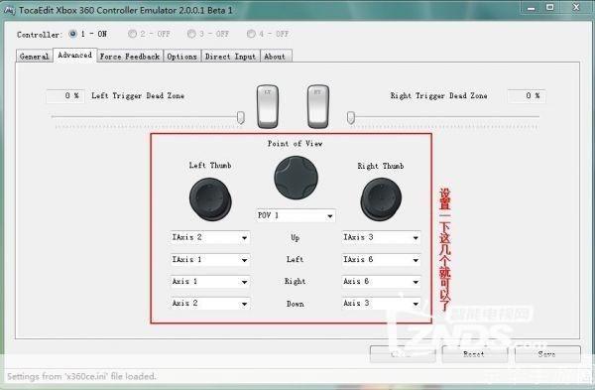
Task: Expand the Left Thumb IAxis 2 dropdown
Action: pyautogui.click(x=210, y=238)
